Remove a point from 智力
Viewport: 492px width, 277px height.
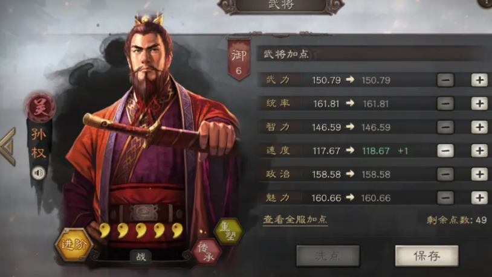coord(445,127)
